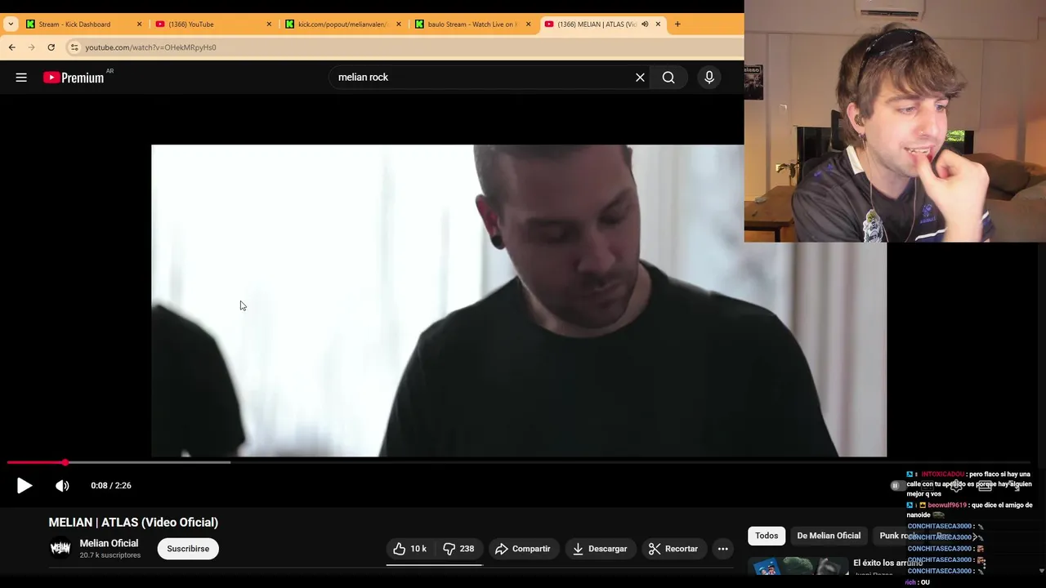
Task: Click the video frame
Action: (x=519, y=301)
